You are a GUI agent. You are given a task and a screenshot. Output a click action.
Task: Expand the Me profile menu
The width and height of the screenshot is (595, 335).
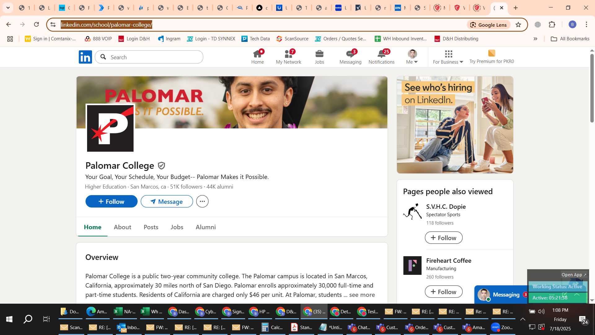tap(412, 57)
